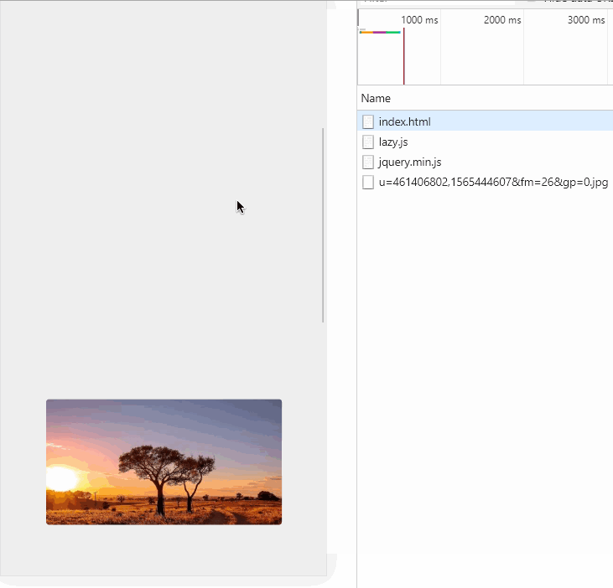
Task: Click the page's vertical scrollbar thumb
Action: [x=323, y=225]
